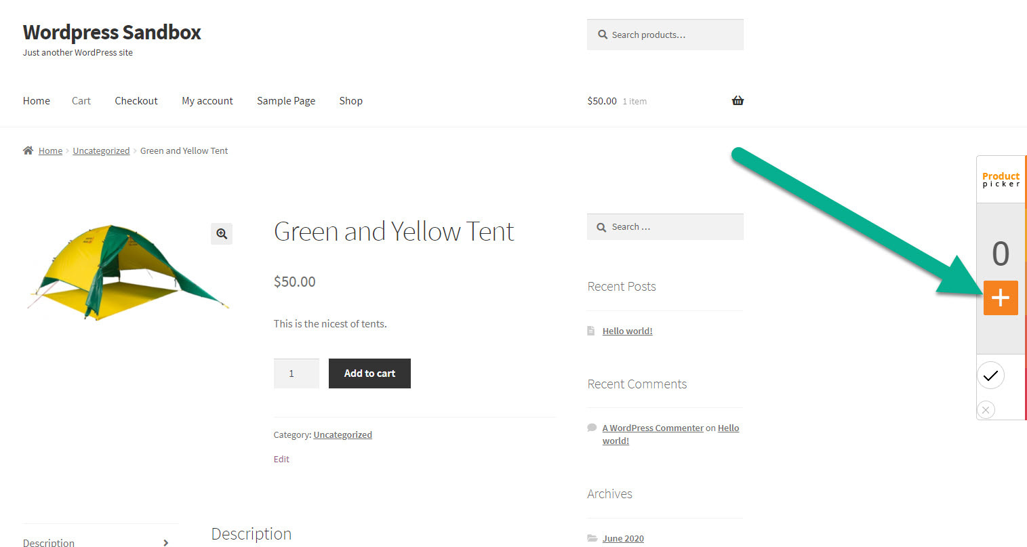Click the magnifier zoom icon on tent image
The width and height of the screenshot is (1027, 547).
point(222,234)
